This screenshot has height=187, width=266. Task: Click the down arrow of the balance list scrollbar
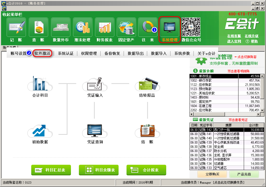(262, 110)
